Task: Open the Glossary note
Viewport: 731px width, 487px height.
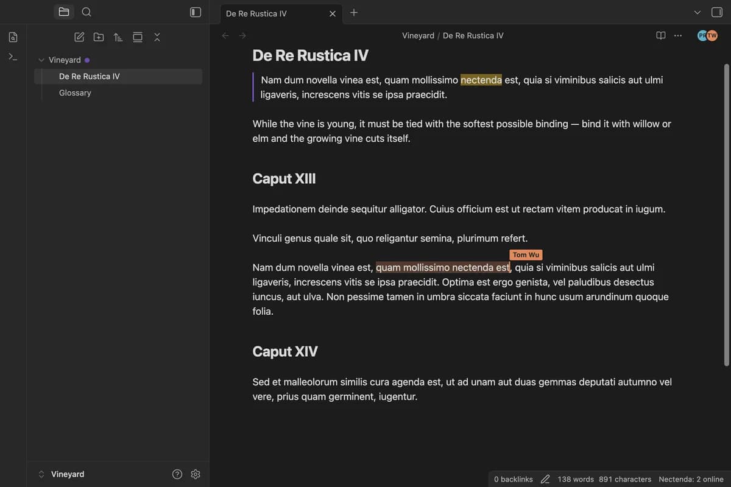Action: (x=75, y=93)
